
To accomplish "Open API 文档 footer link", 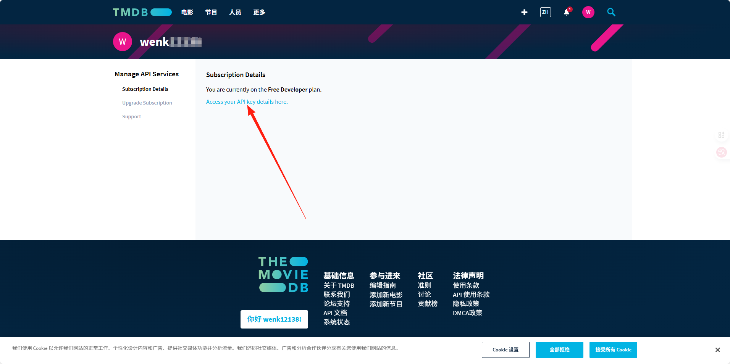I will click(335, 313).
